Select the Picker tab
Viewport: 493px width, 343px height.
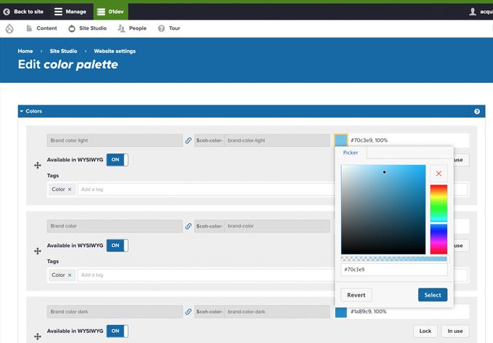tap(350, 153)
